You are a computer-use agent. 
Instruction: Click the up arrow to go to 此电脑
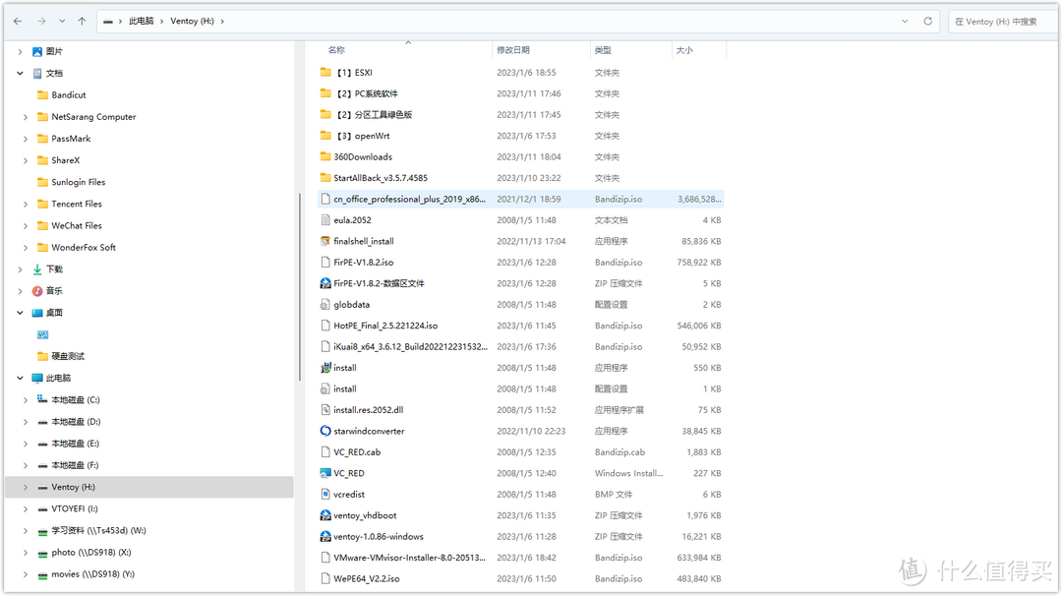pos(80,19)
